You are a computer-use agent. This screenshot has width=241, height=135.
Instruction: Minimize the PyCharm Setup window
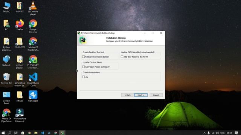[x=145, y=33]
